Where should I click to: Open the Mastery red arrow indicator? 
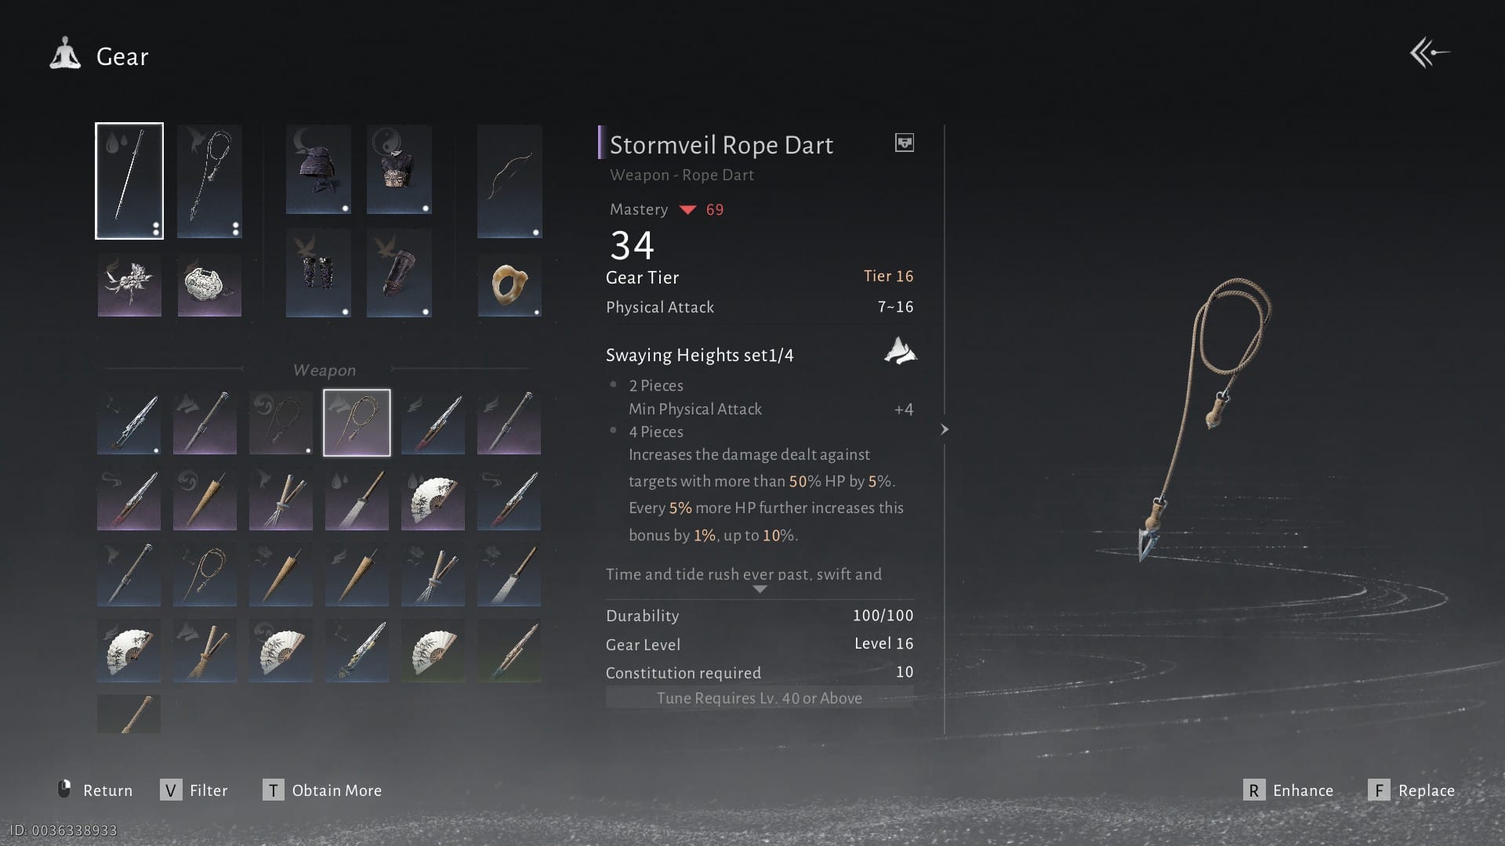[x=687, y=210]
